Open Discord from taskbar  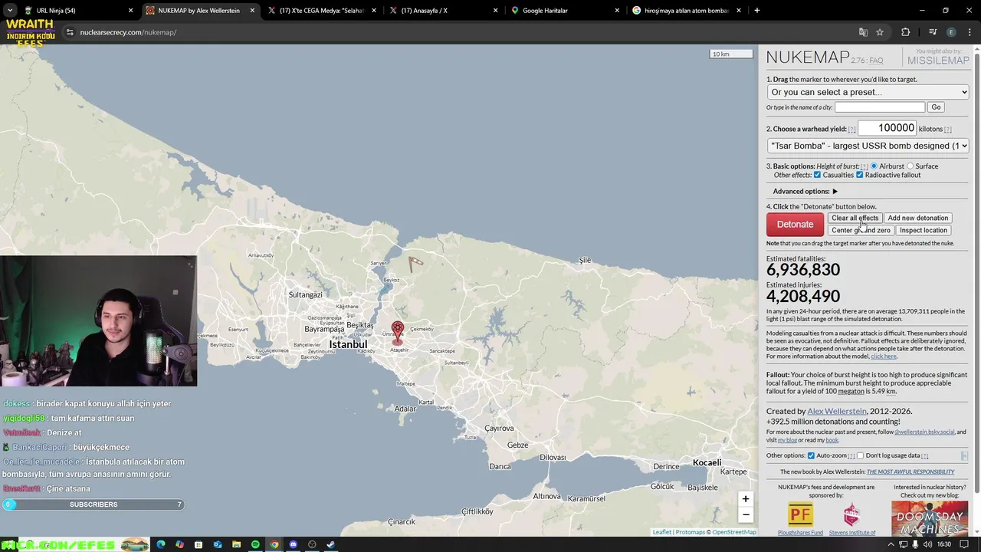(x=293, y=544)
